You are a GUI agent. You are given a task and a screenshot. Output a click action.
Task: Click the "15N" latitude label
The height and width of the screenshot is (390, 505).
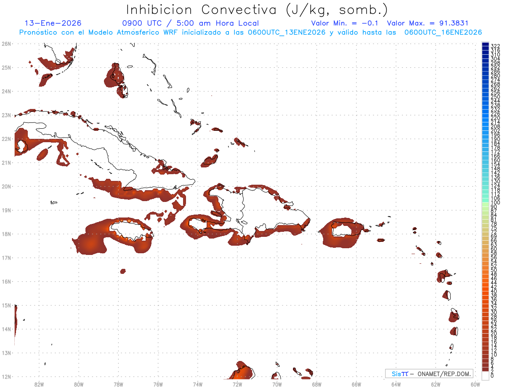tap(6, 305)
